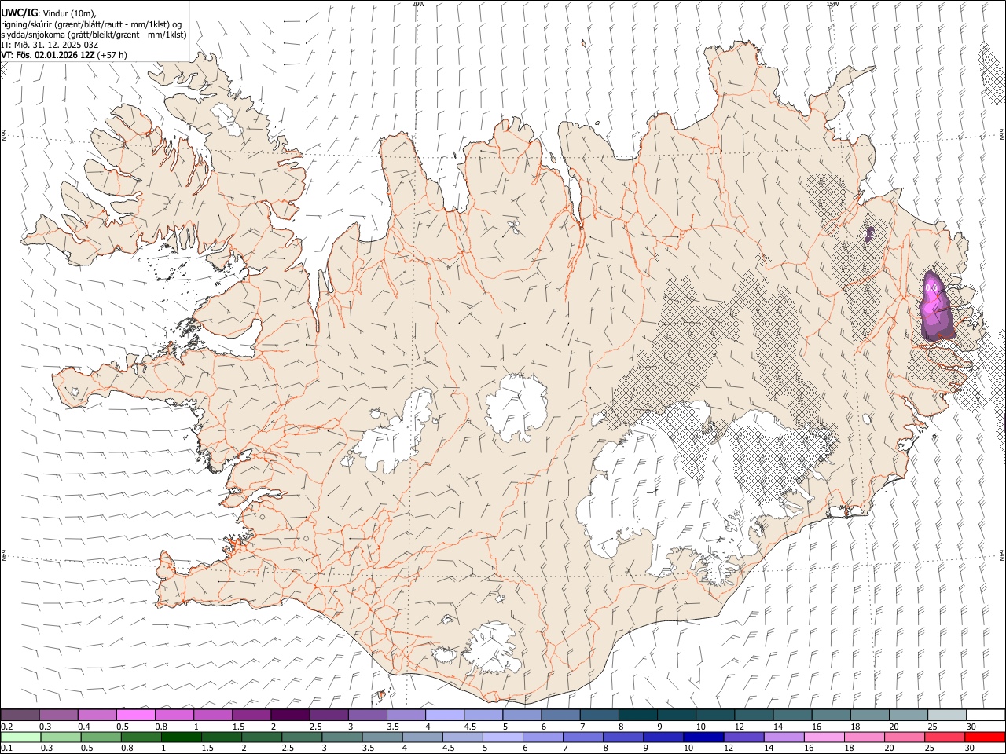Select the upper legend swatch starting at 1.5
The height and width of the screenshot is (754, 1006).
pyautogui.click(x=251, y=715)
